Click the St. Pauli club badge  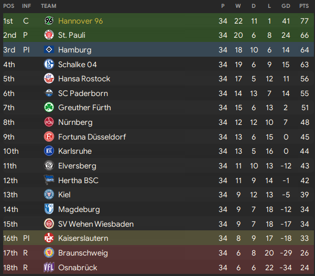click(49, 35)
